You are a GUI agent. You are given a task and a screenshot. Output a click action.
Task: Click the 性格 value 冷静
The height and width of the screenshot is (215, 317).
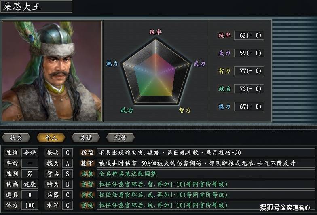click(x=30, y=153)
